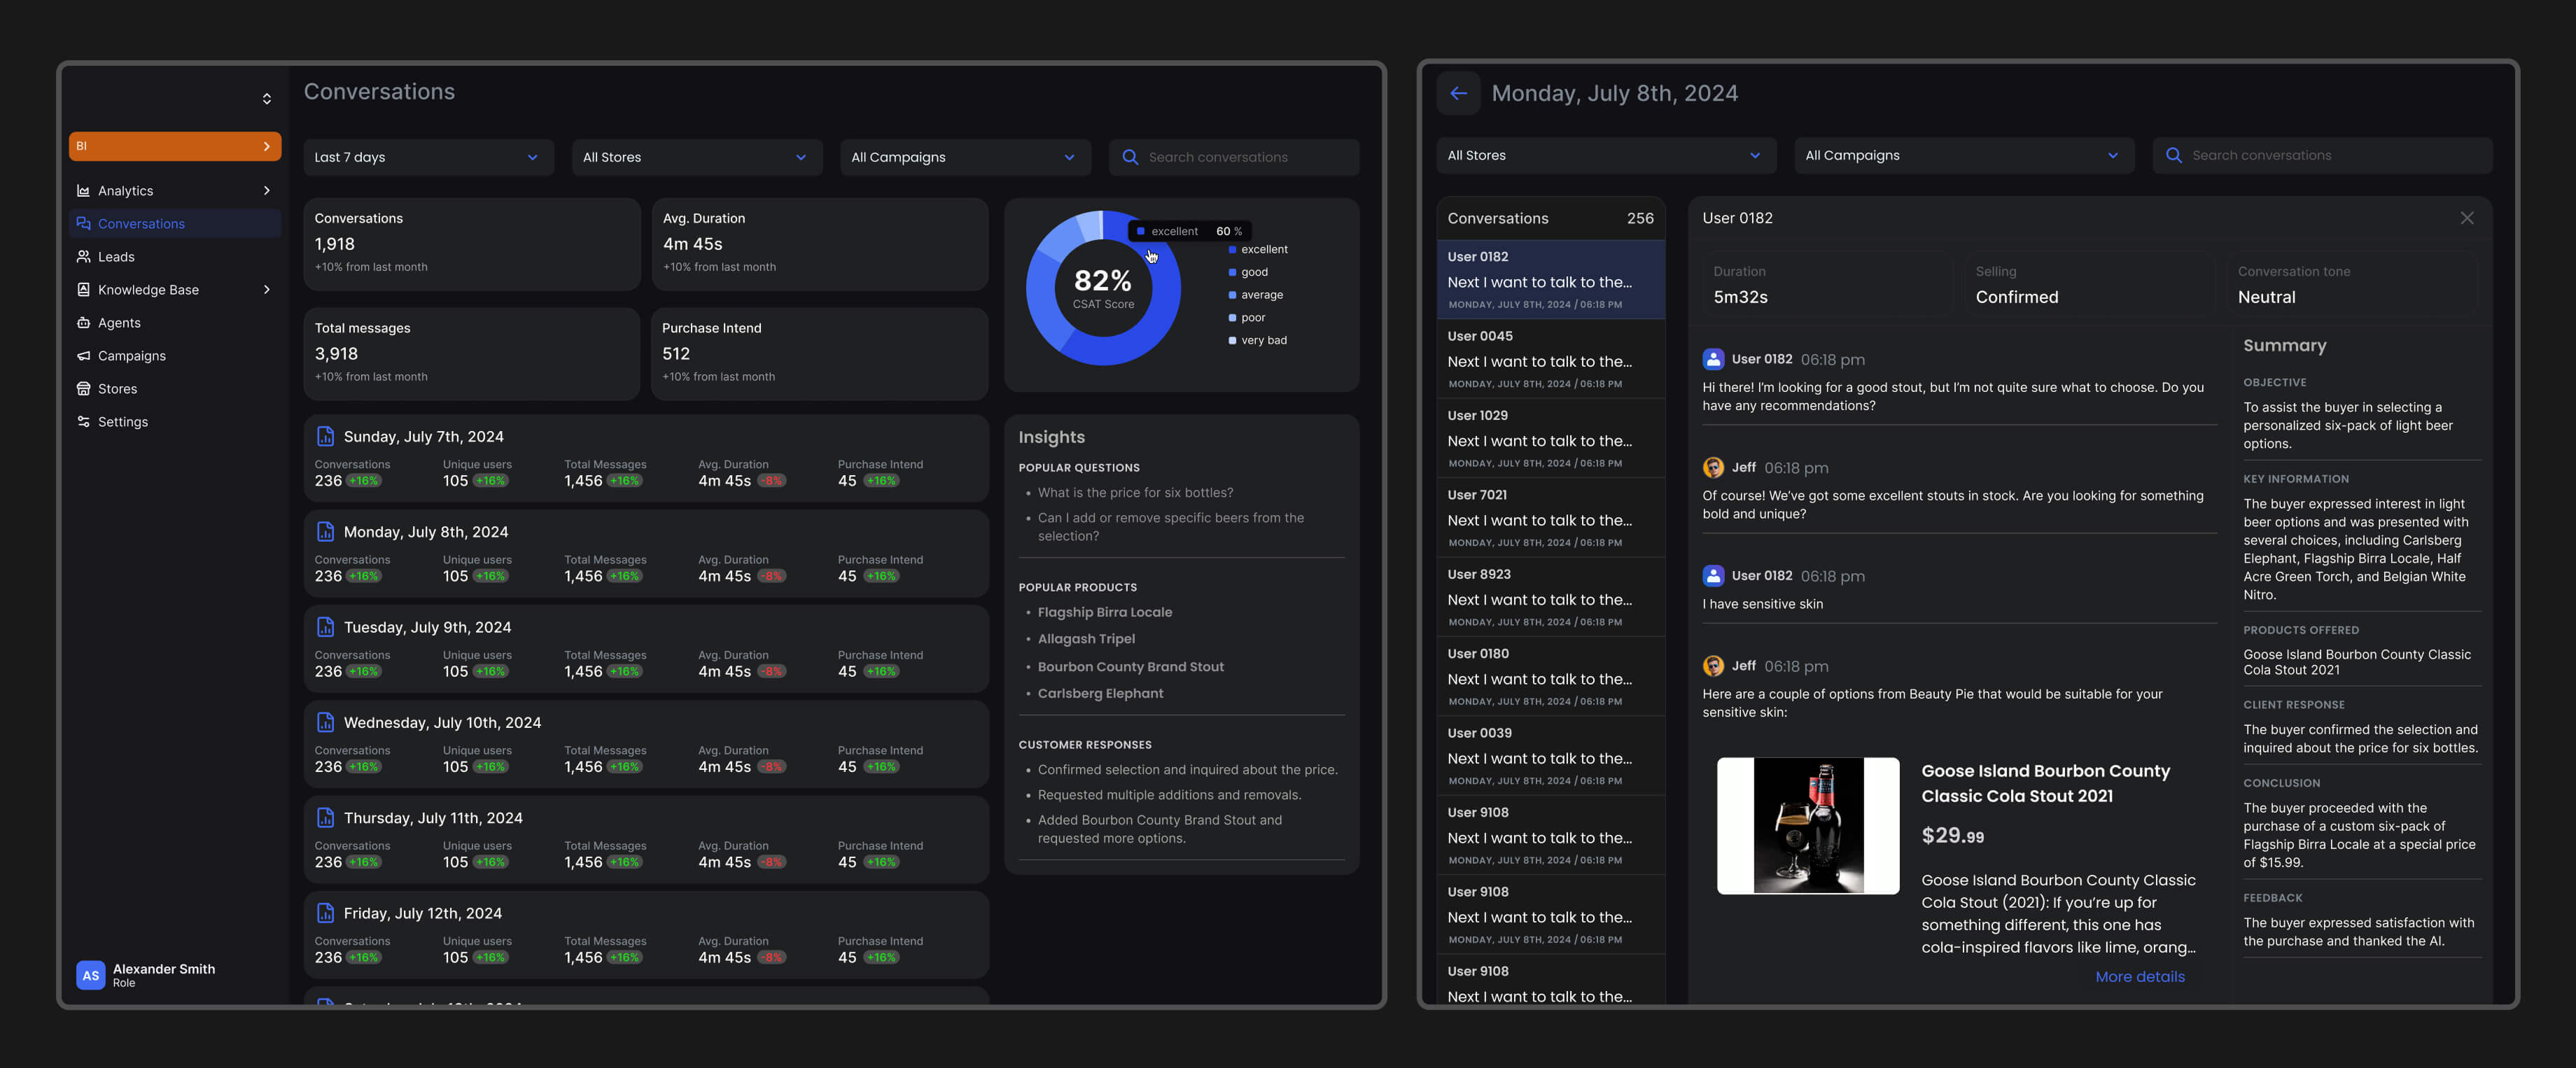Click the back arrow beside Monday, July 8th
Image resolution: width=2576 pixels, height=1068 pixels.
(1458, 93)
